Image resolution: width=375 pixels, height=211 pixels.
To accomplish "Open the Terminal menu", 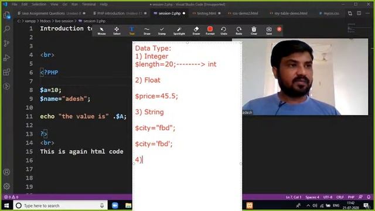I will pyautogui.click(x=88, y=4).
